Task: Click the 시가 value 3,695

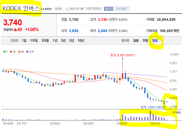Action: point(74,31)
